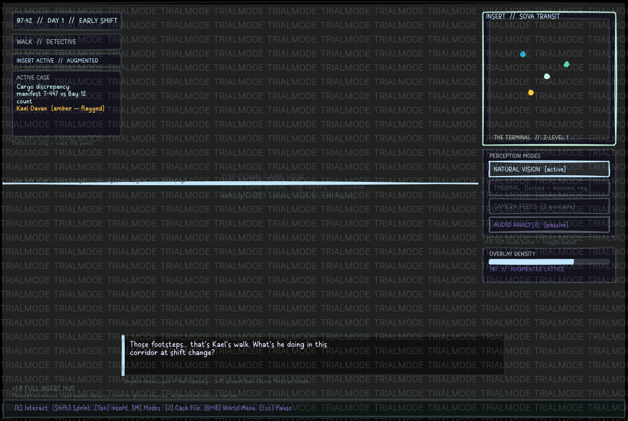Click the white player dot on minimap
Screen dimensions: 628x421
(547, 76)
